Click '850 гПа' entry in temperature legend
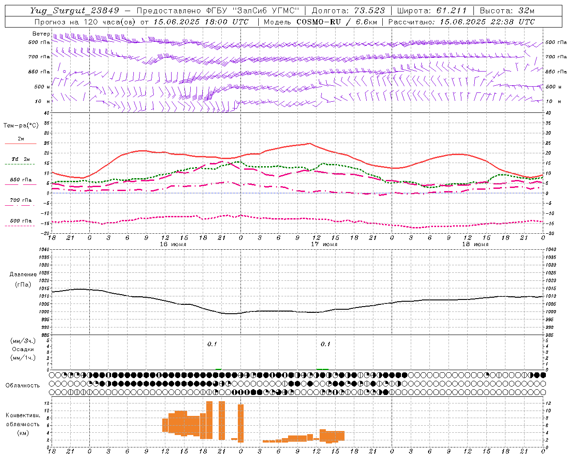The image size is (569, 455). [x=20, y=180]
